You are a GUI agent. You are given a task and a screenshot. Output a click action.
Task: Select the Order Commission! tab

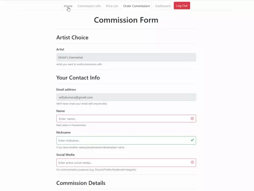pyautogui.click(x=137, y=6)
